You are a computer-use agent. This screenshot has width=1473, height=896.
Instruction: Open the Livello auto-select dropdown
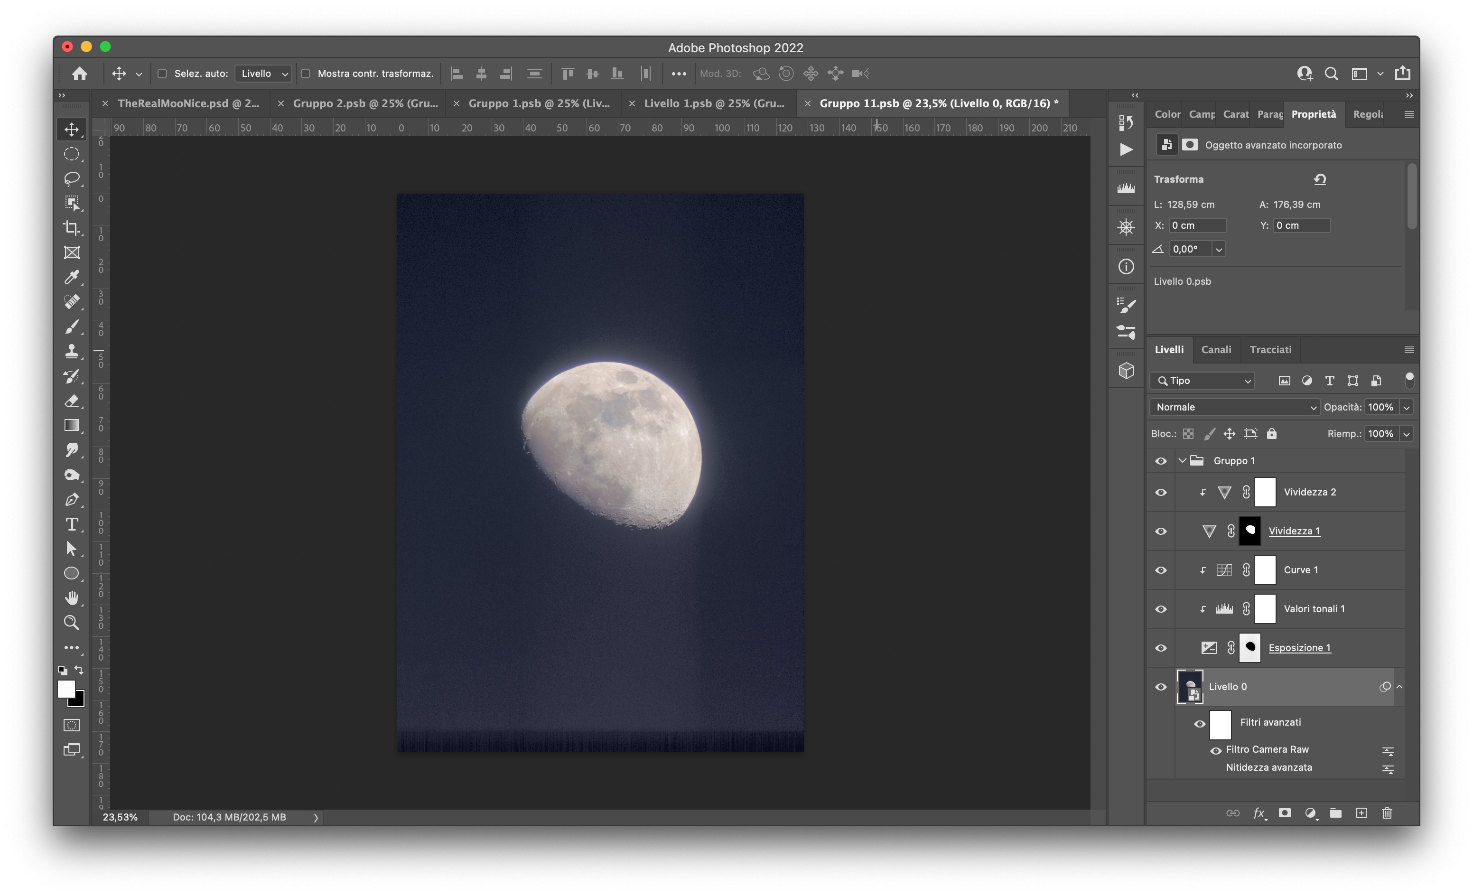point(263,74)
